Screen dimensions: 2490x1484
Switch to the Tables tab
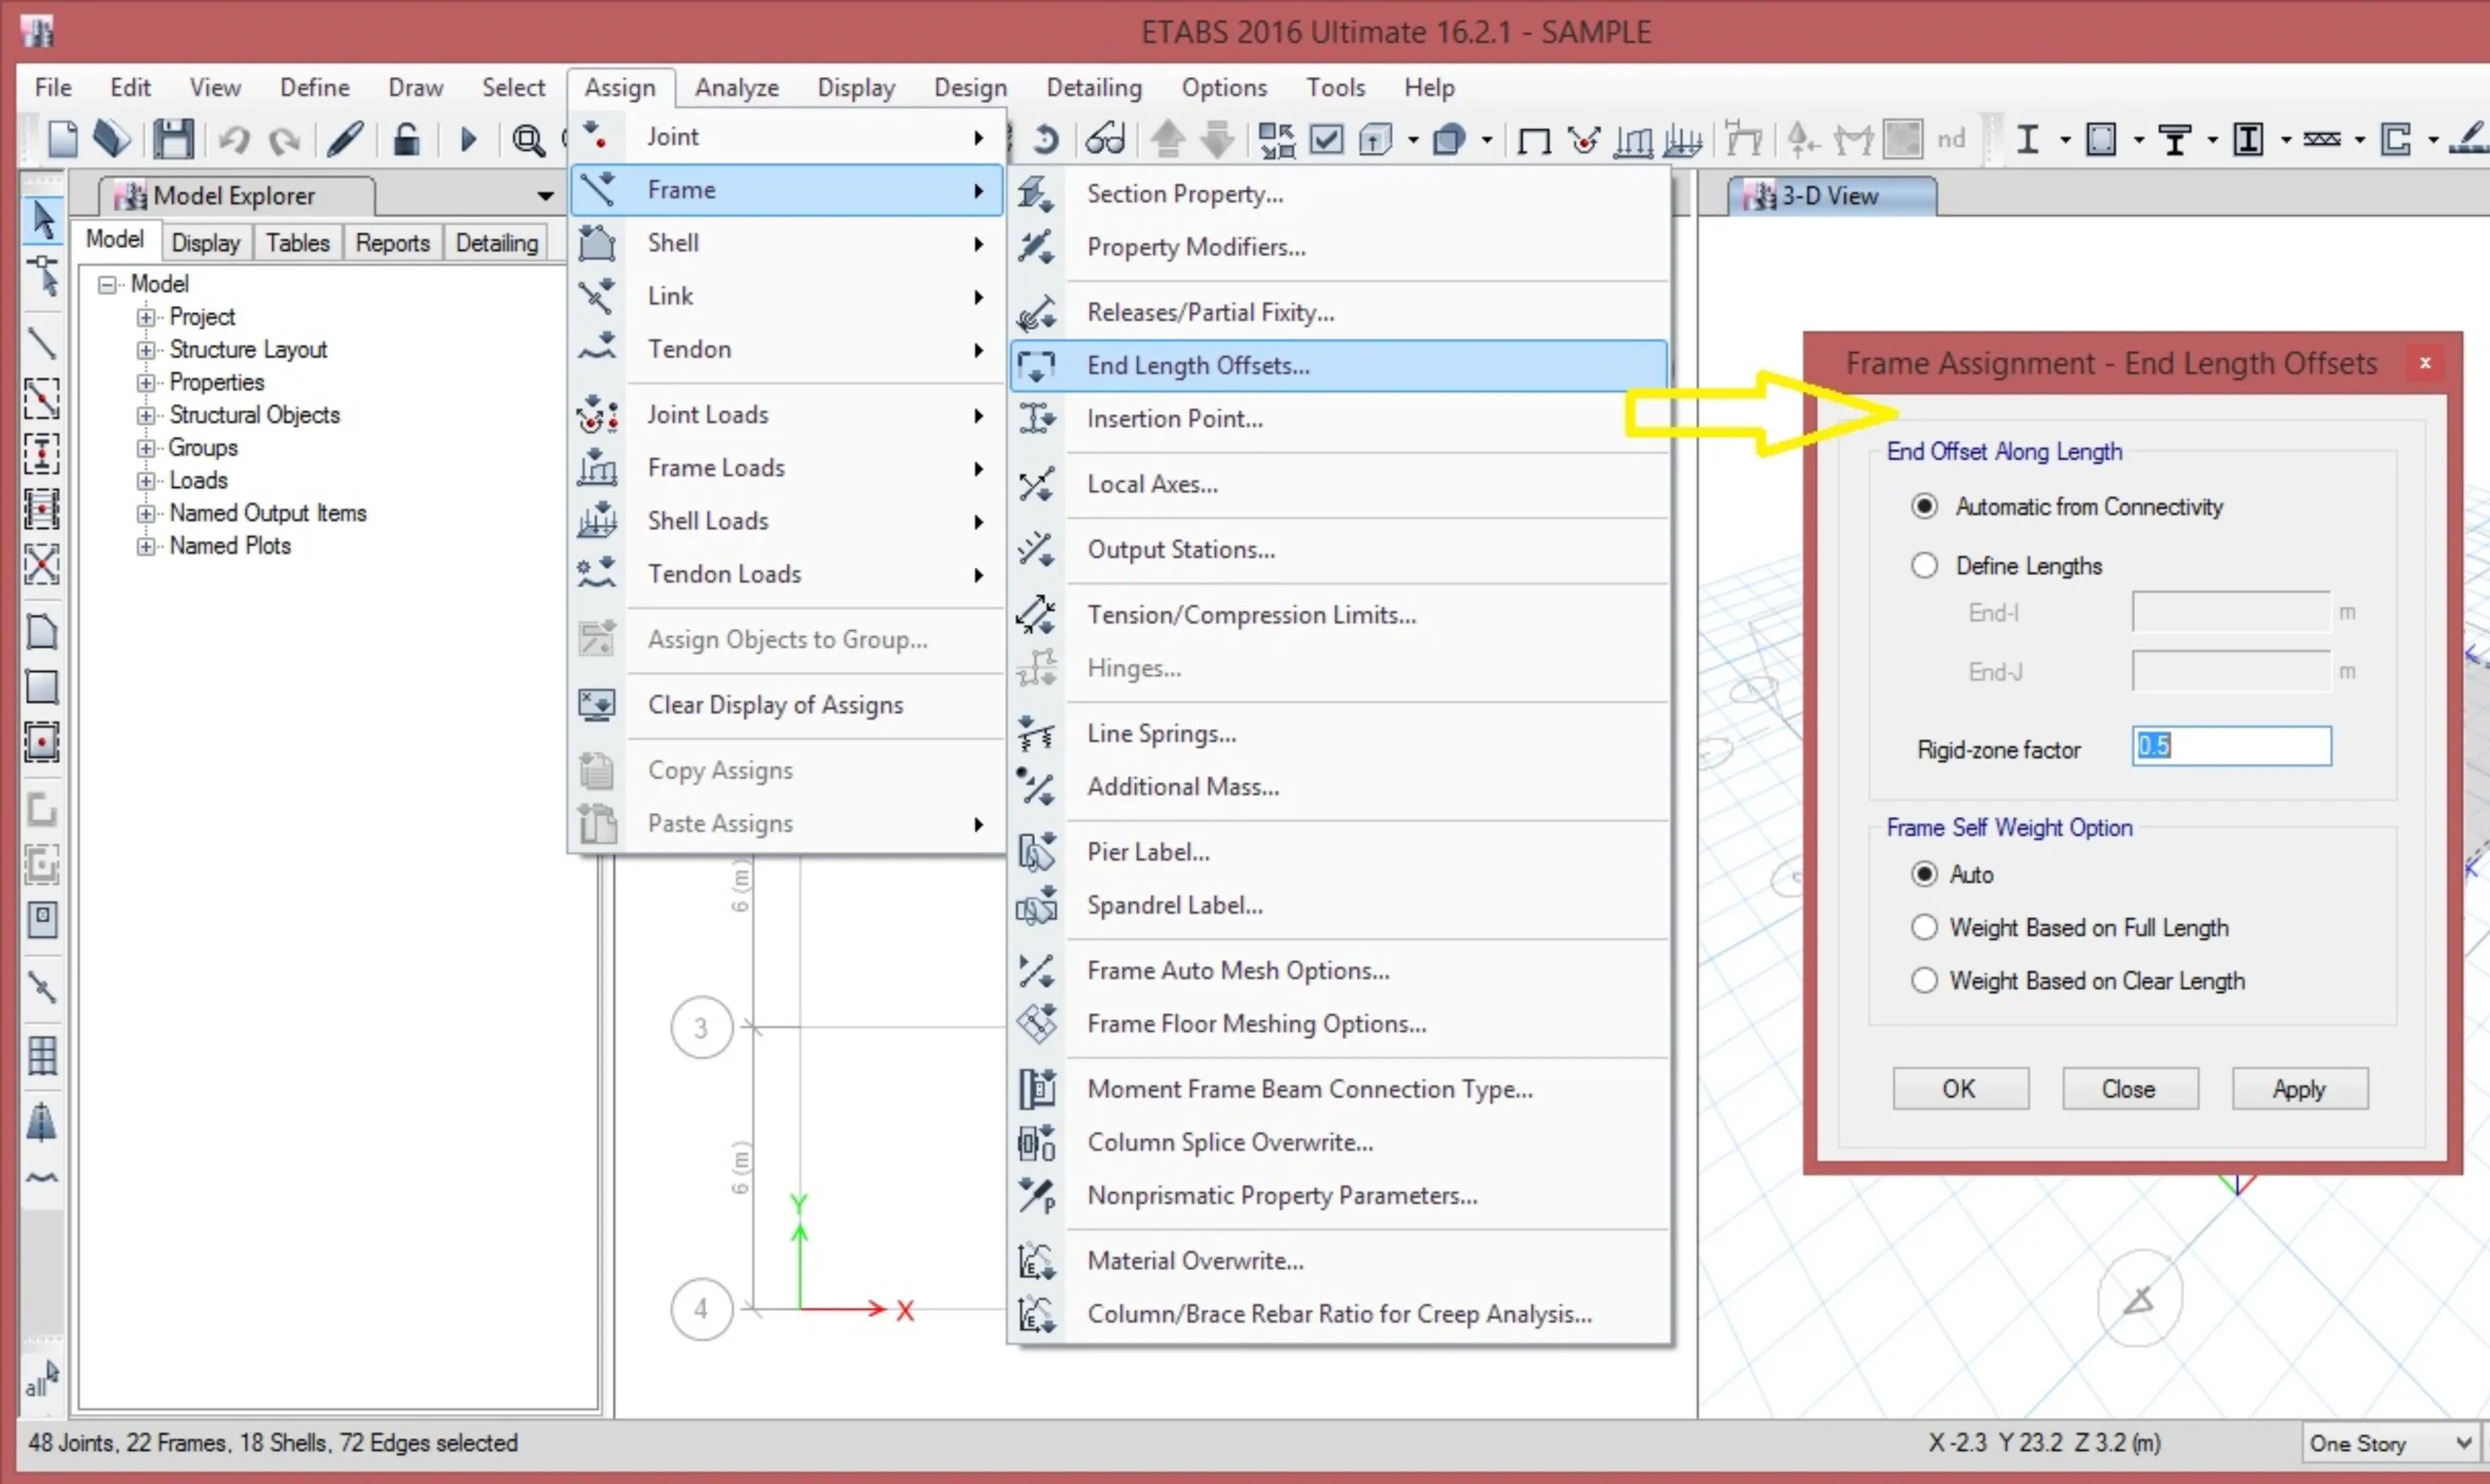coord(297,243)
